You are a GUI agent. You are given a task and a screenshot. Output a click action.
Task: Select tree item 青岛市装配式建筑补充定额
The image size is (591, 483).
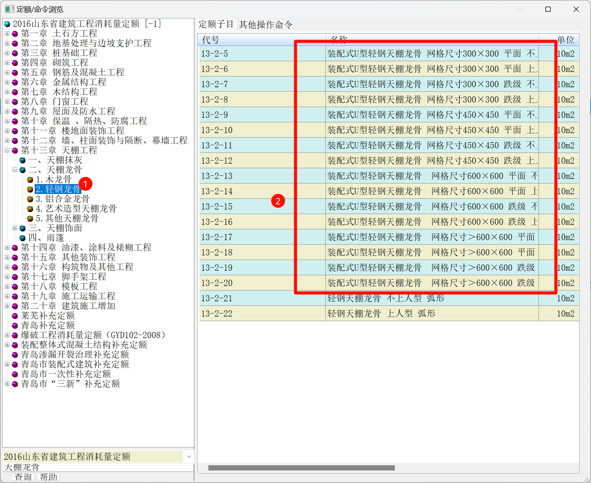point(75,365)
